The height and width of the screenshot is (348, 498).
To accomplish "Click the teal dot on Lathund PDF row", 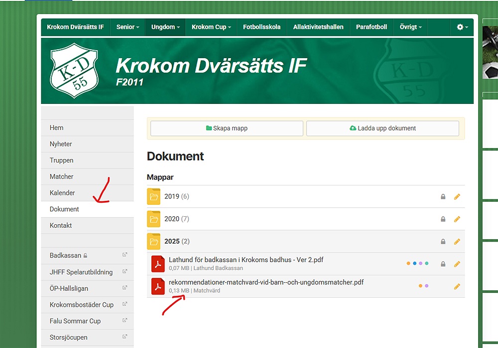I will pos(427,263).
